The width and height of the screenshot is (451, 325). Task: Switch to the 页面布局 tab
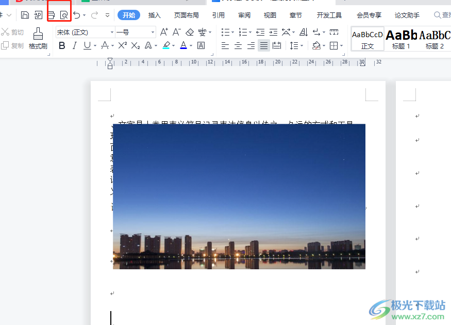(187, 15)
